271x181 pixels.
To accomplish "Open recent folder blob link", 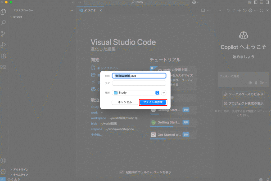I will click(94, 124).
